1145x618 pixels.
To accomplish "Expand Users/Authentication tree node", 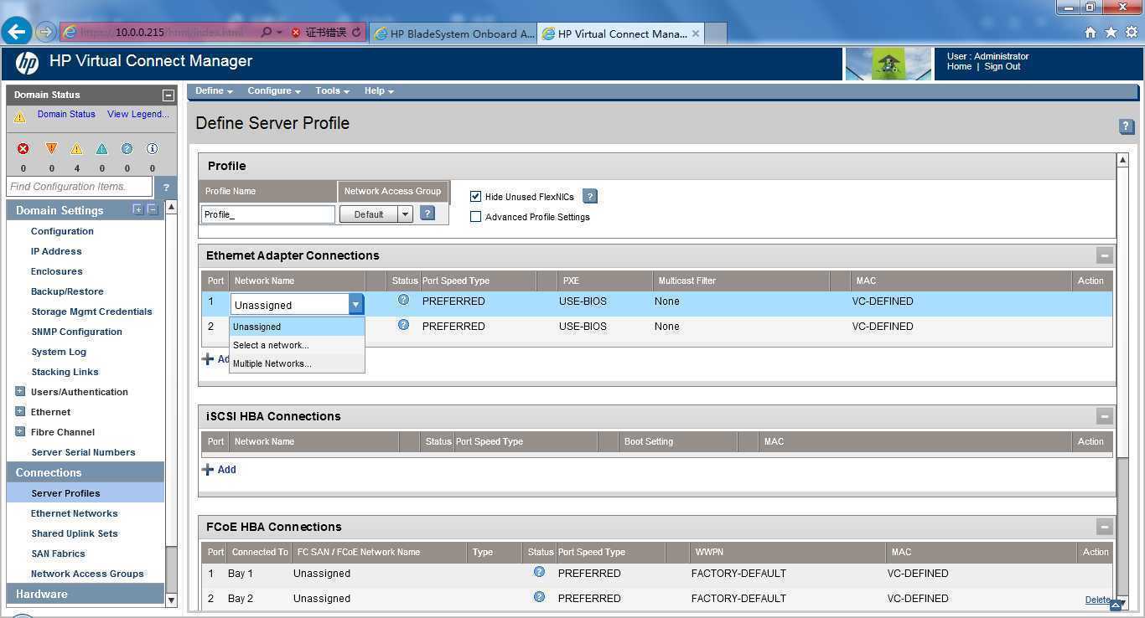I will (x=20, y=391).
